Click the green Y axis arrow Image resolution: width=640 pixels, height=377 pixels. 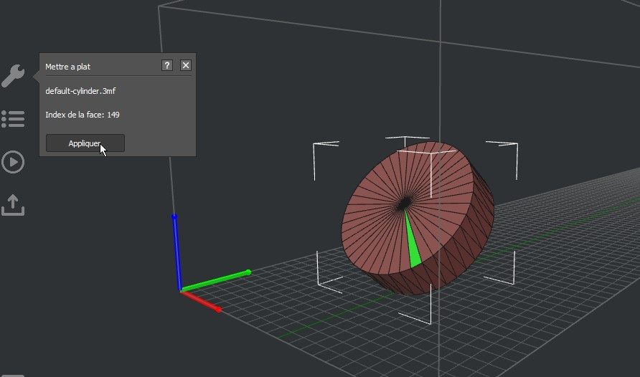(215, 280)
